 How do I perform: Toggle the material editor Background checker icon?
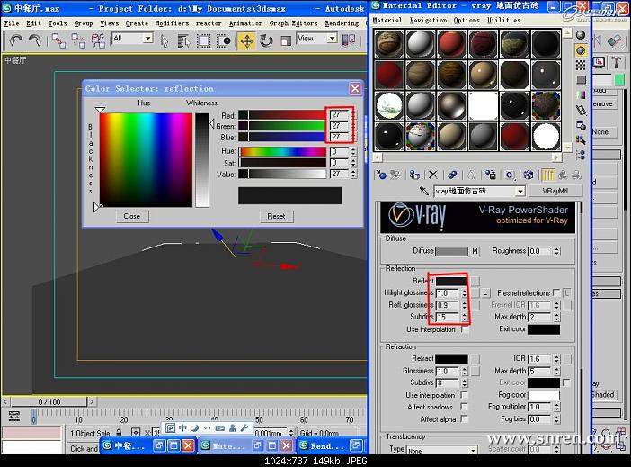[581, 65]
